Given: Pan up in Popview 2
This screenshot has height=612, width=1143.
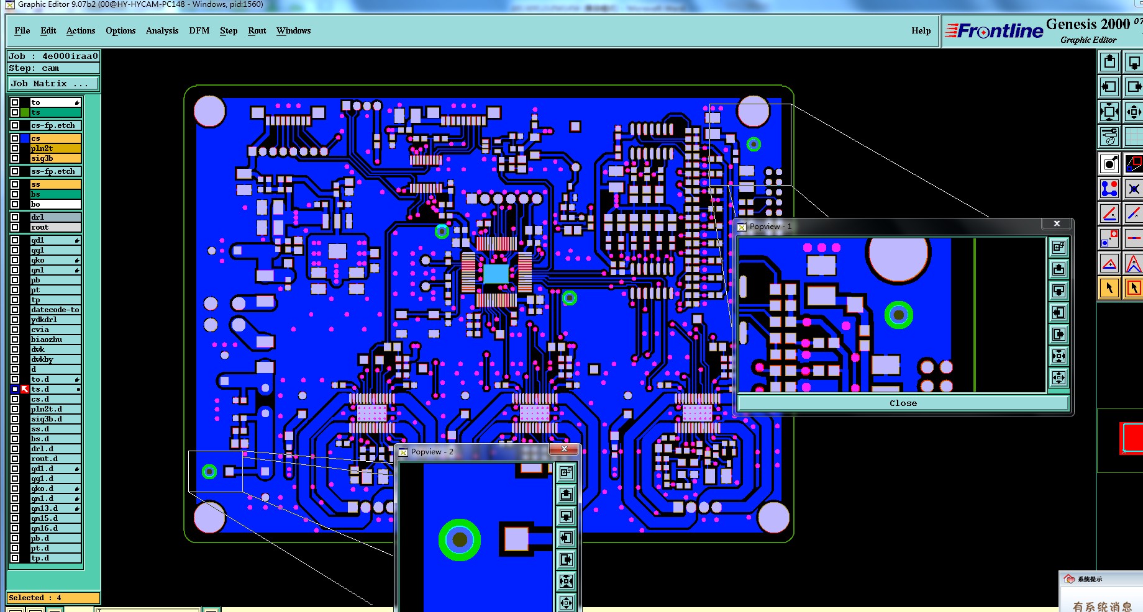Looking at the screenshot, I should pos(566,494).
